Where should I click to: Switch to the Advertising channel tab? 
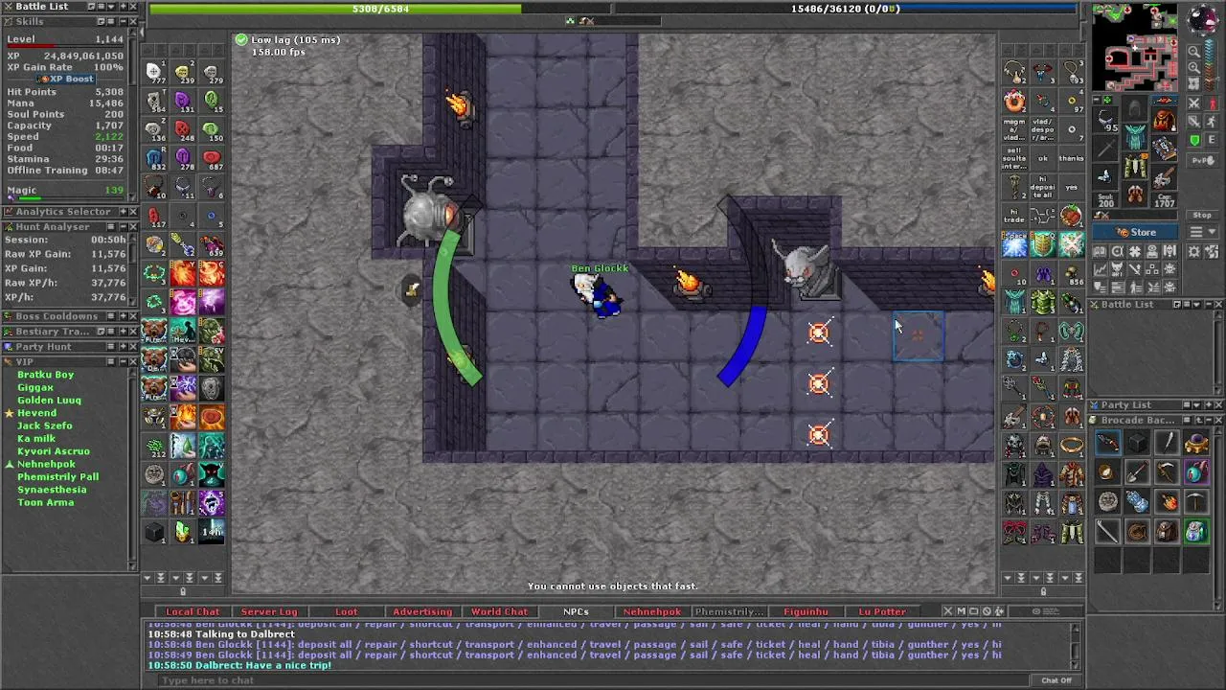pyautogui.click(x=422, y=611)
